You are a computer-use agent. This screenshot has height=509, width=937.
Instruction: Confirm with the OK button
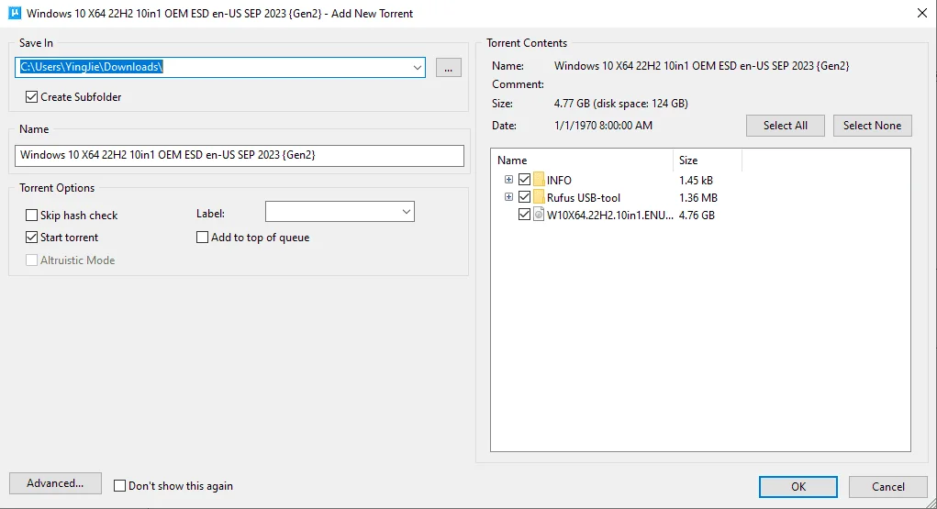click(798, 486)
